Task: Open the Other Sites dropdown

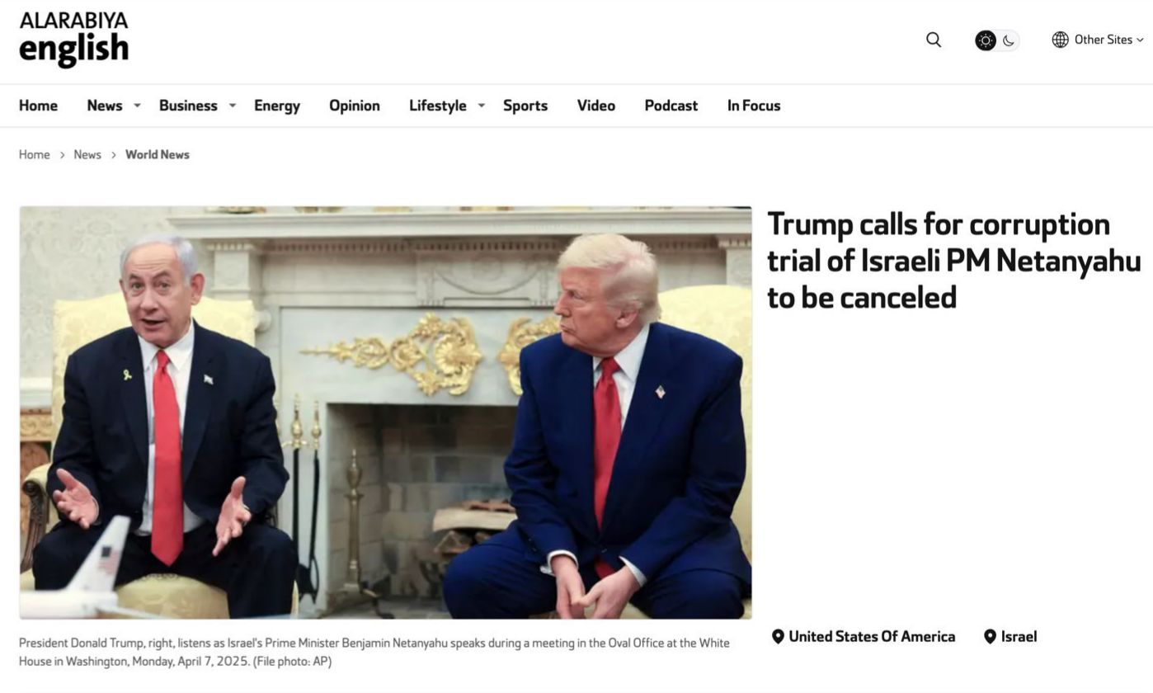Action: click(1098, 40)
